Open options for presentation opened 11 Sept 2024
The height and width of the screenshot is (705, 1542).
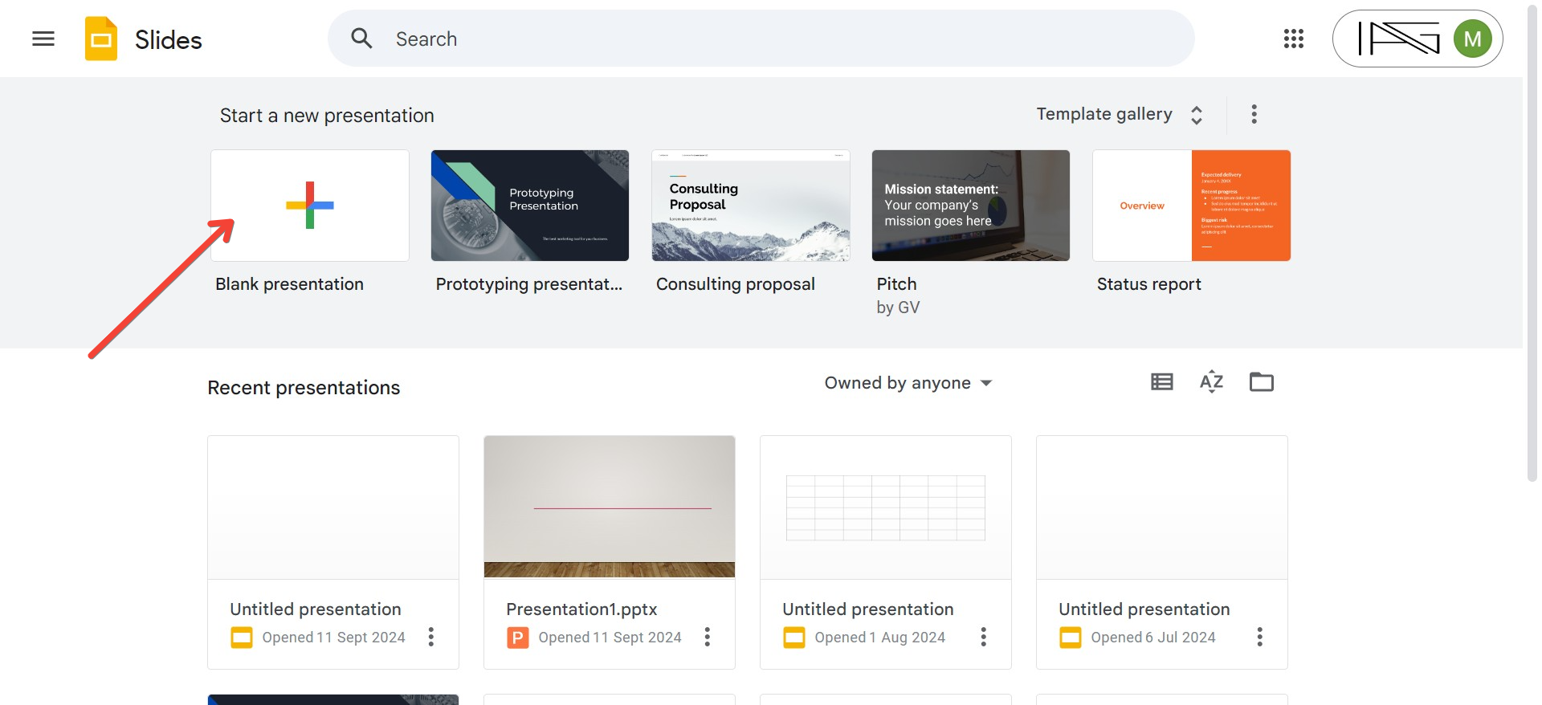[430, 637]
